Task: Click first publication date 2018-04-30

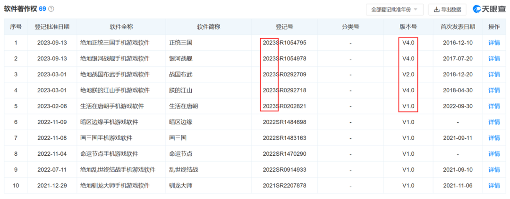Action: click(x=458, y=90)
